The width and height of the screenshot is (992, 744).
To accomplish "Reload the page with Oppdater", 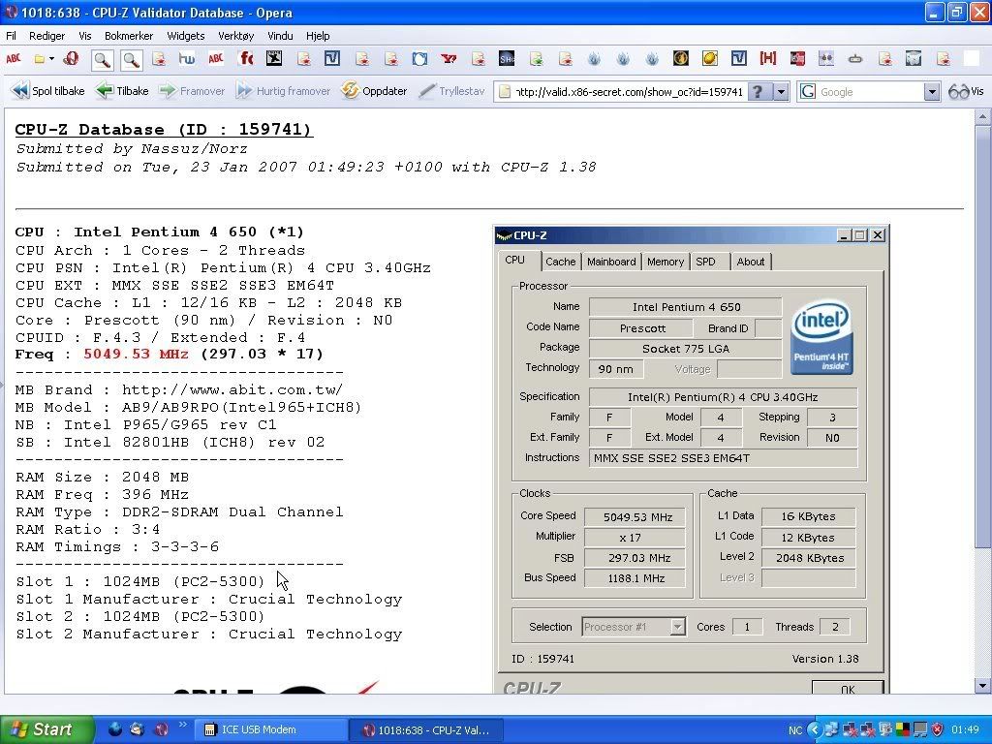I will coord(374,91).
